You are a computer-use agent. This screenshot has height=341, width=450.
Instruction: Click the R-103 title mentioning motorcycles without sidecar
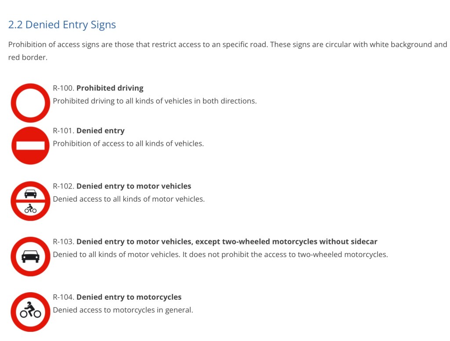pos(227,241)
